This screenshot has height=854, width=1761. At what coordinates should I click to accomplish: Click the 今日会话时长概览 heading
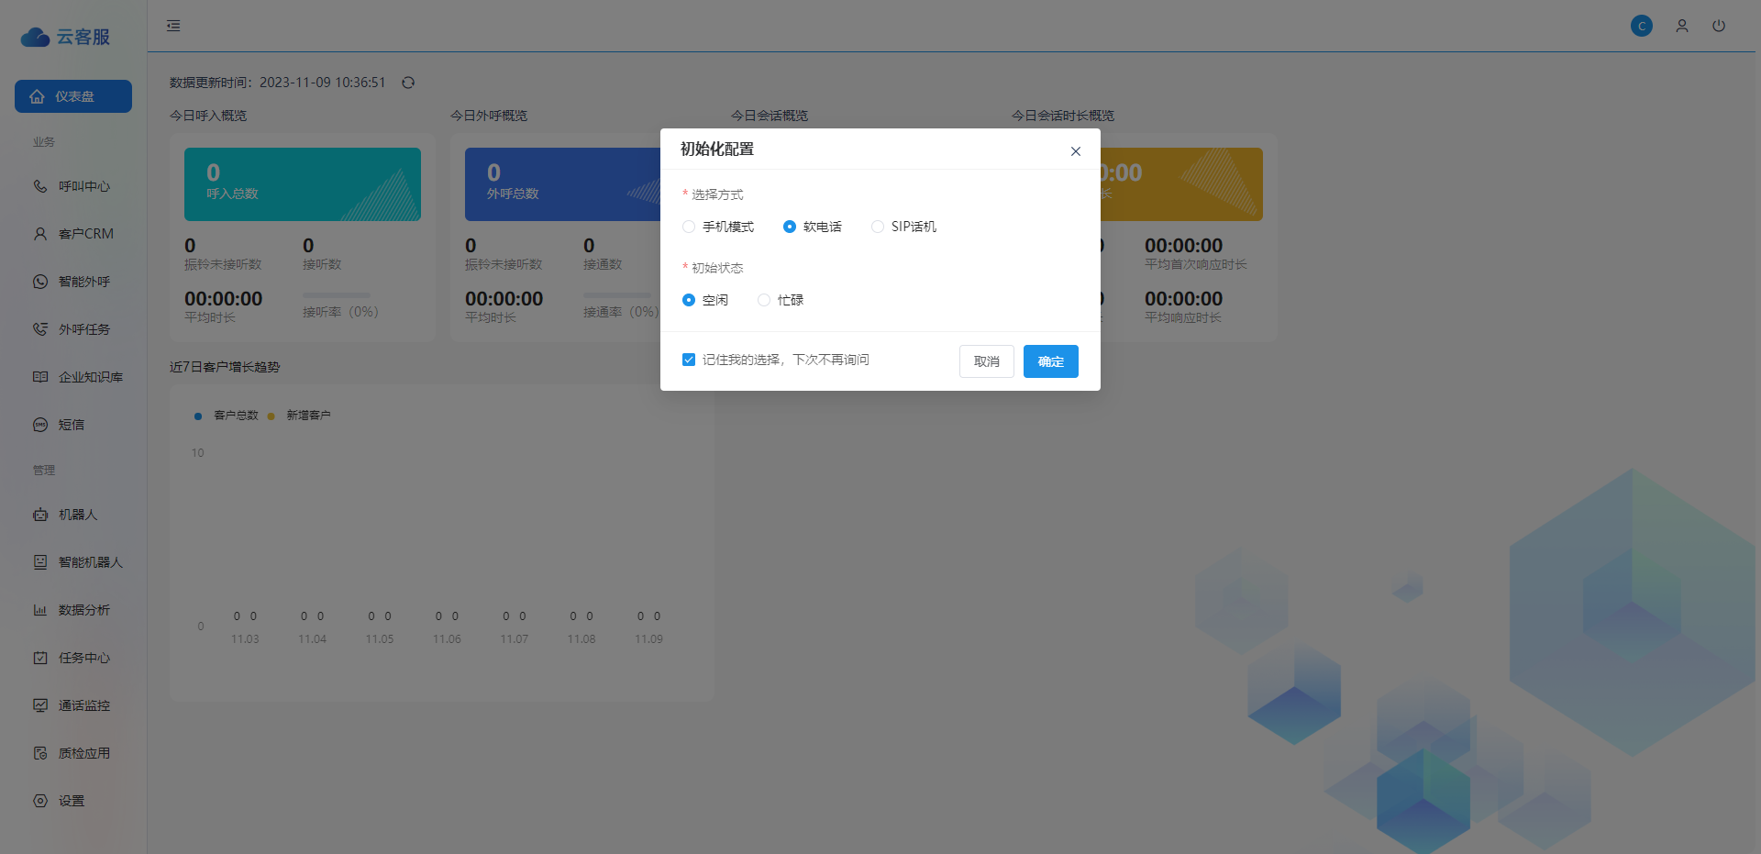click(1063, 116)
